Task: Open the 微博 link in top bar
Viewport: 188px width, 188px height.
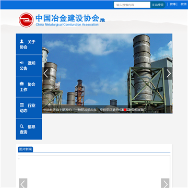Action: tap(172, 4)
